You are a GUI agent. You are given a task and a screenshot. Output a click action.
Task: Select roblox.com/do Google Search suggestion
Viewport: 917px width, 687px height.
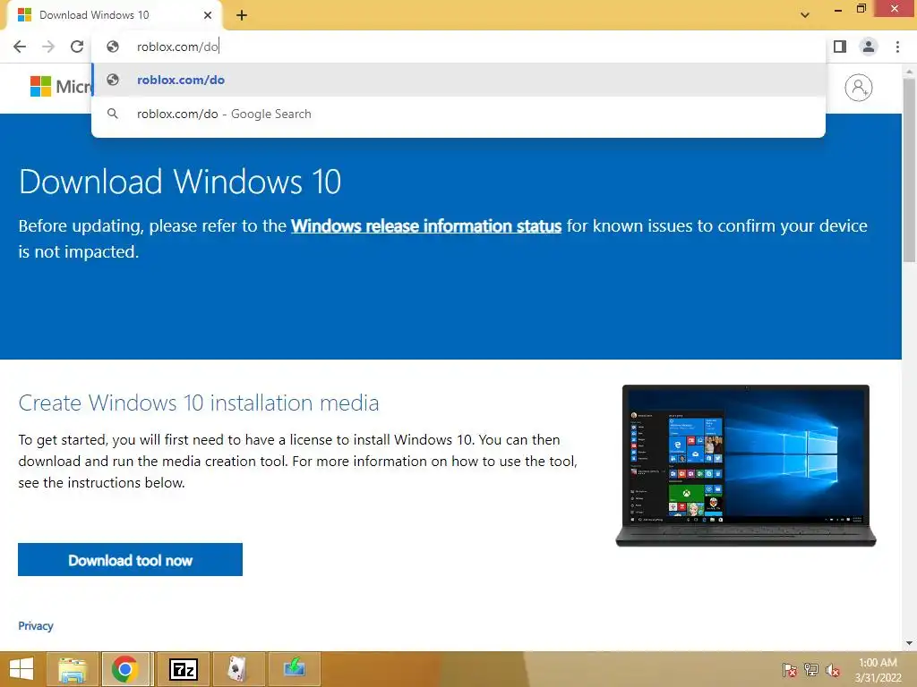tap(458, 114)
